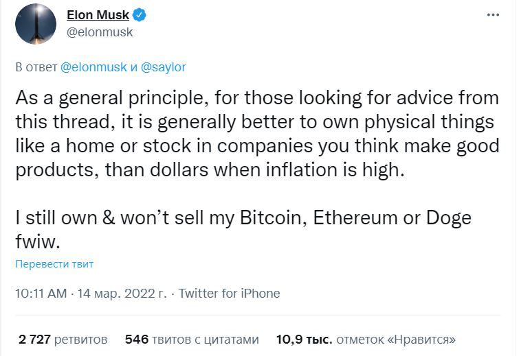Open the @elonmusk mention in the reply line
The height and width of the screenshot is (356, 530).
point(93,67)
